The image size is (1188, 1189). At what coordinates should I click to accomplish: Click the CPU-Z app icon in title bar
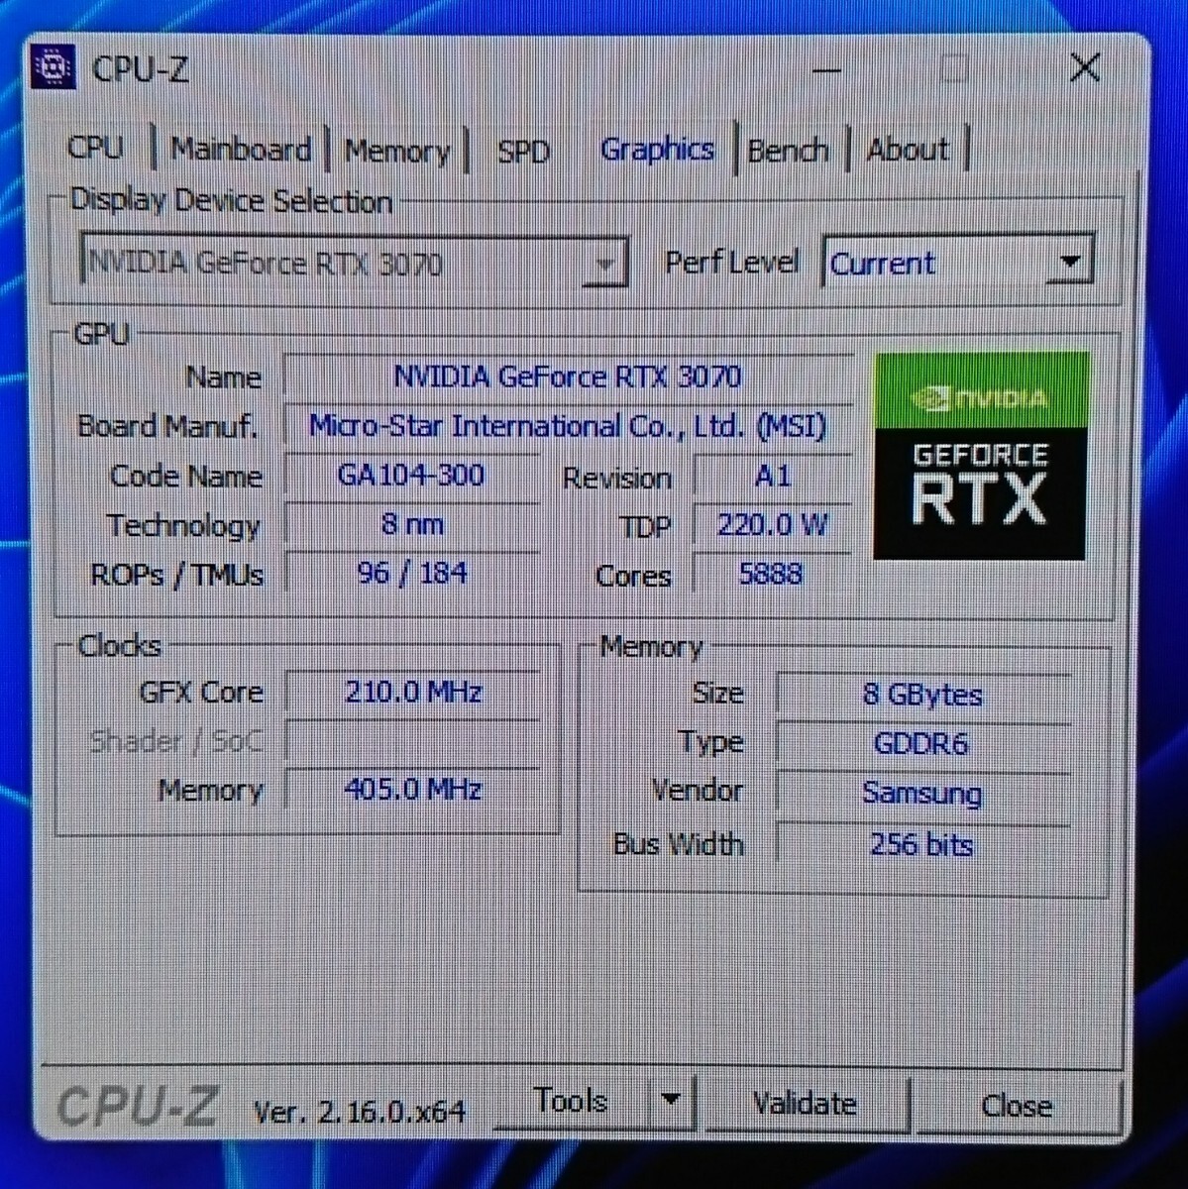tap(54, 67)
